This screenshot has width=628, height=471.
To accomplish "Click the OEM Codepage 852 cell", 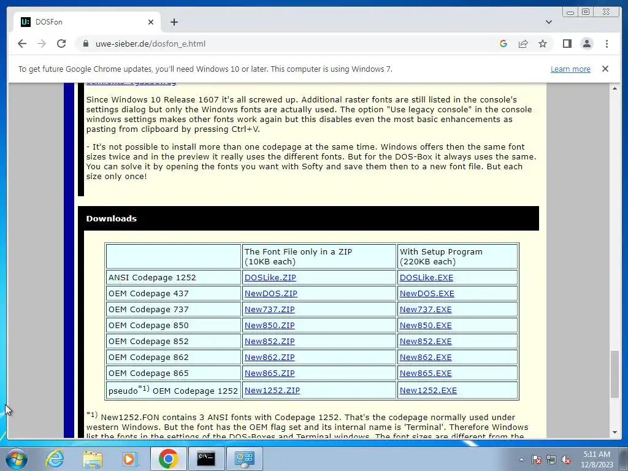I will point(174,342).
